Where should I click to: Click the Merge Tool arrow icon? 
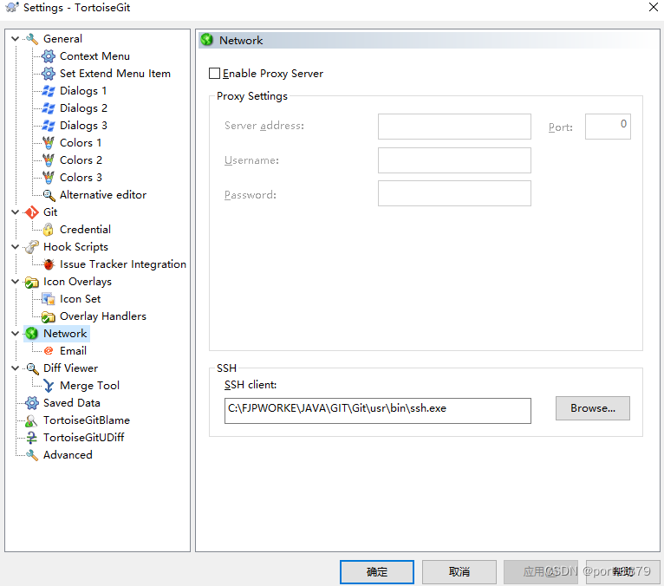click(x=49, y=386)
